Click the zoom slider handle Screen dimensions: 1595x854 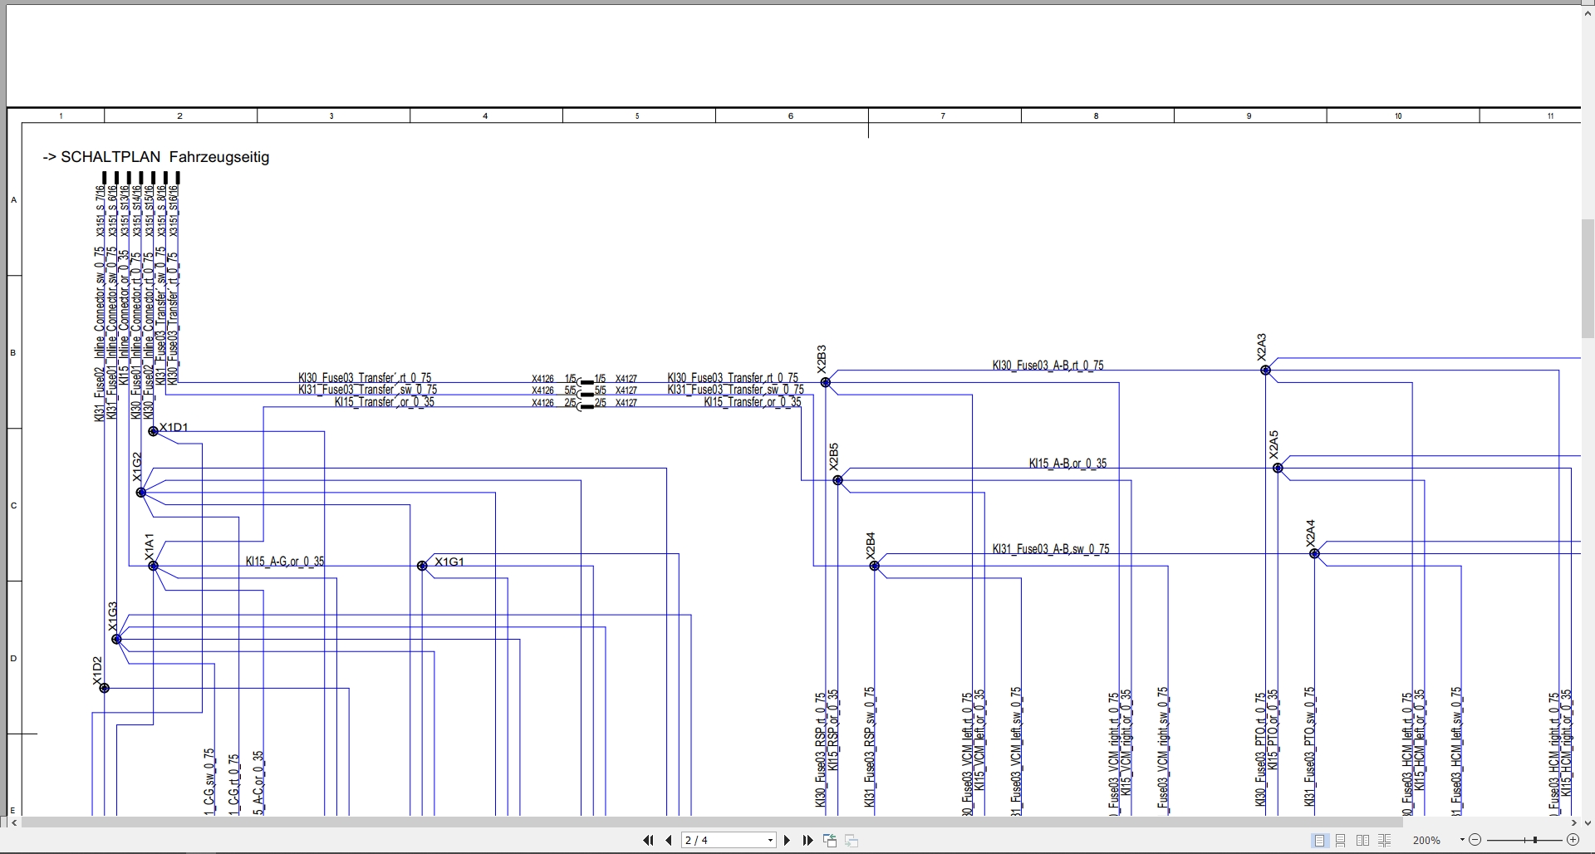(x=1535, y=841)
